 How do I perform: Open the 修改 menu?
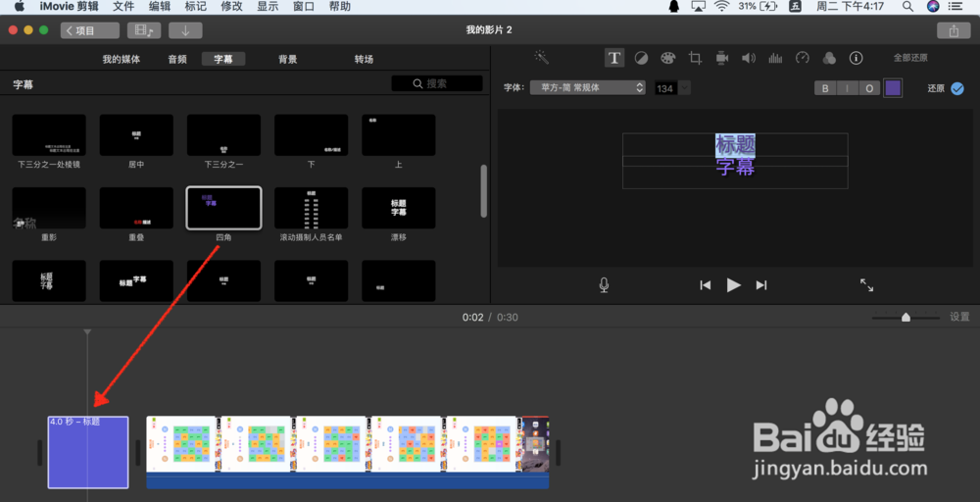point(232,6)
